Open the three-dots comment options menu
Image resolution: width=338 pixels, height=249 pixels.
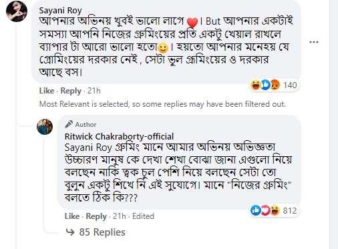click(x=314, y=42)
